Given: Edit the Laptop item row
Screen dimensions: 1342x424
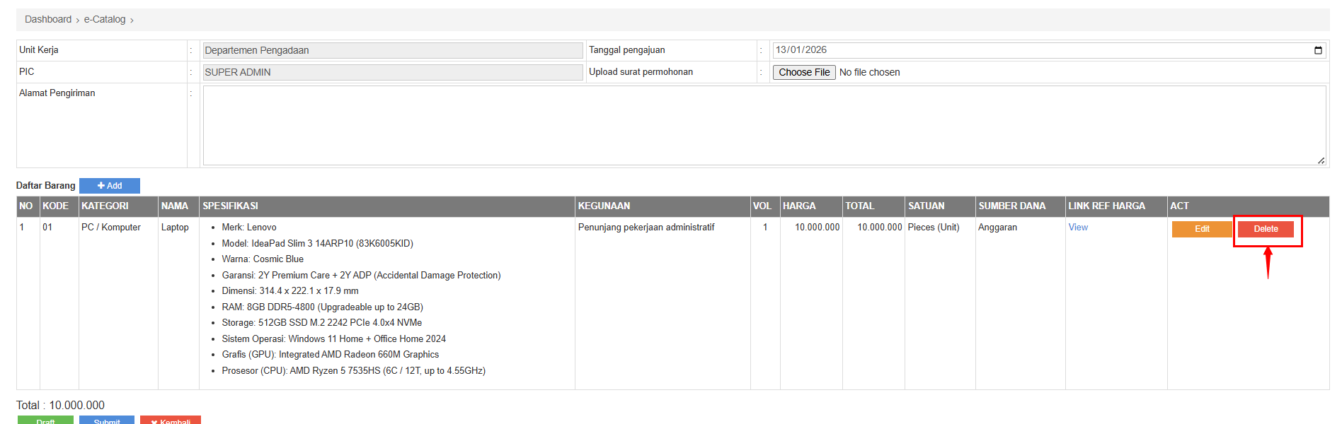Looking at the screenshot, I should (1202, 229).
